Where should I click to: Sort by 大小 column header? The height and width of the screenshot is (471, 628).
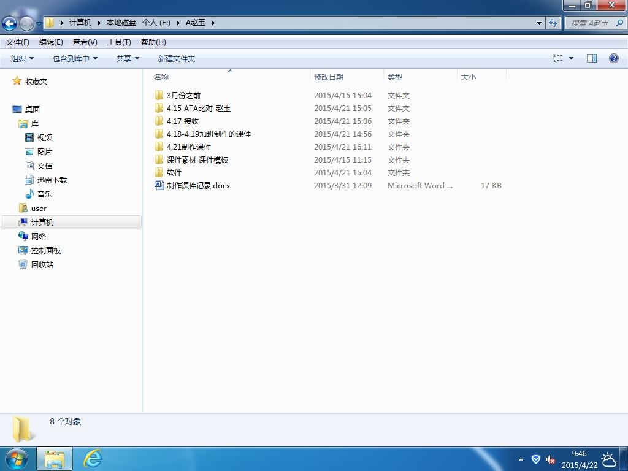tap(482, 77)
